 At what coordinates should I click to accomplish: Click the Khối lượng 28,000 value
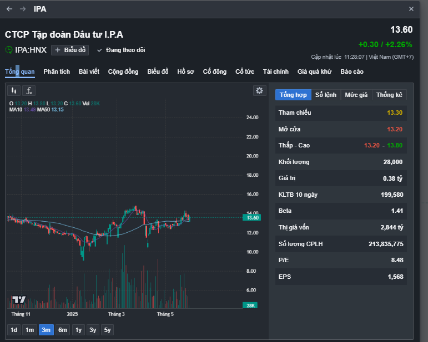[x=393, y=162]
